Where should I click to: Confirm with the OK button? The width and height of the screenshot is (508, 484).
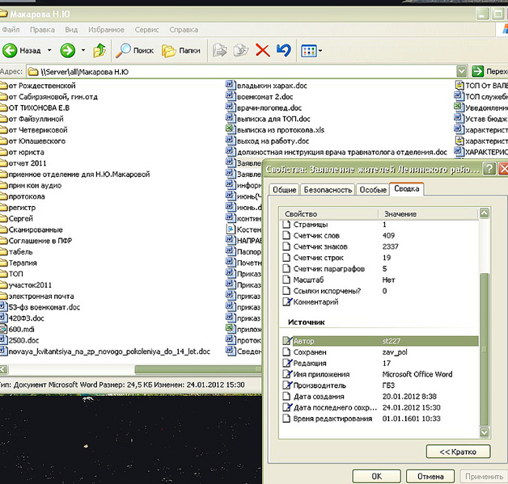click(376, 476)
